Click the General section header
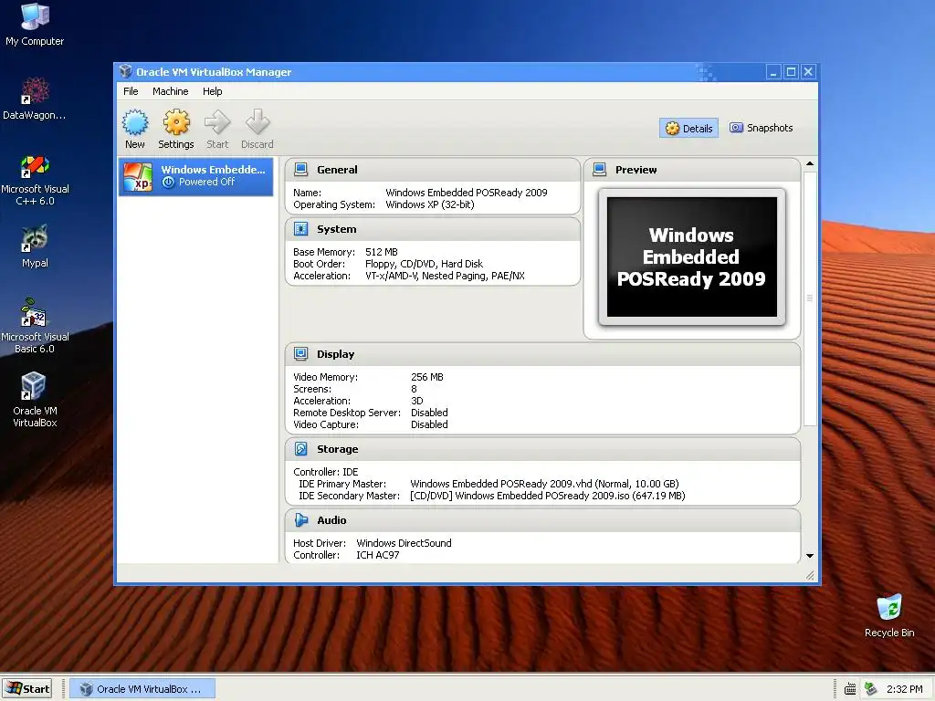Viewport: 935px width, 701px height. (x=432, y=170)
